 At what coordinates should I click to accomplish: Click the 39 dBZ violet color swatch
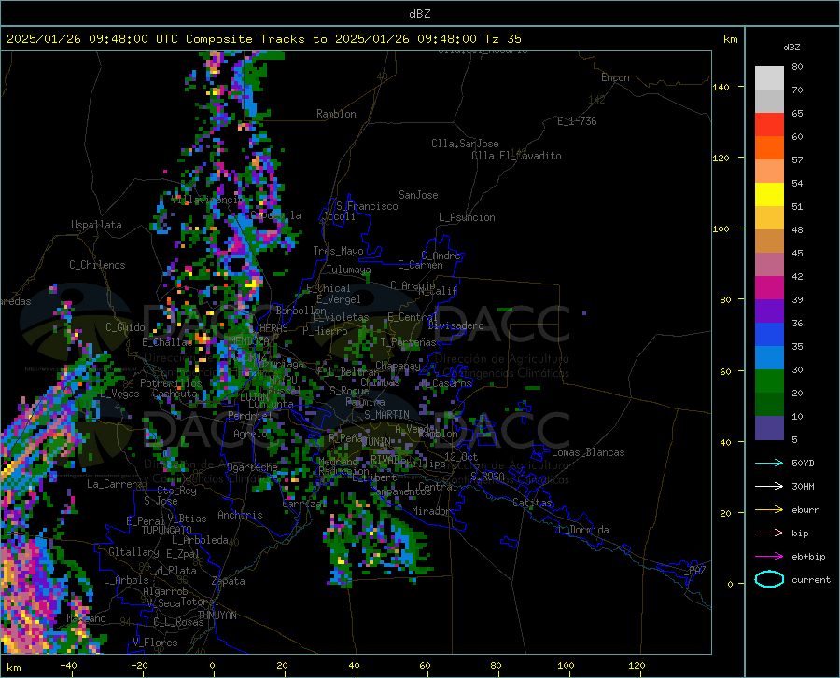click(769, 311)
